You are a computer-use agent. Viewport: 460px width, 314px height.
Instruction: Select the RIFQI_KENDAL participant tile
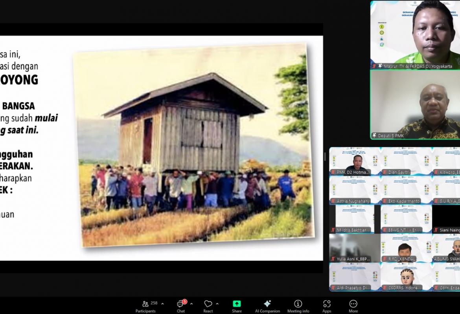406,248
